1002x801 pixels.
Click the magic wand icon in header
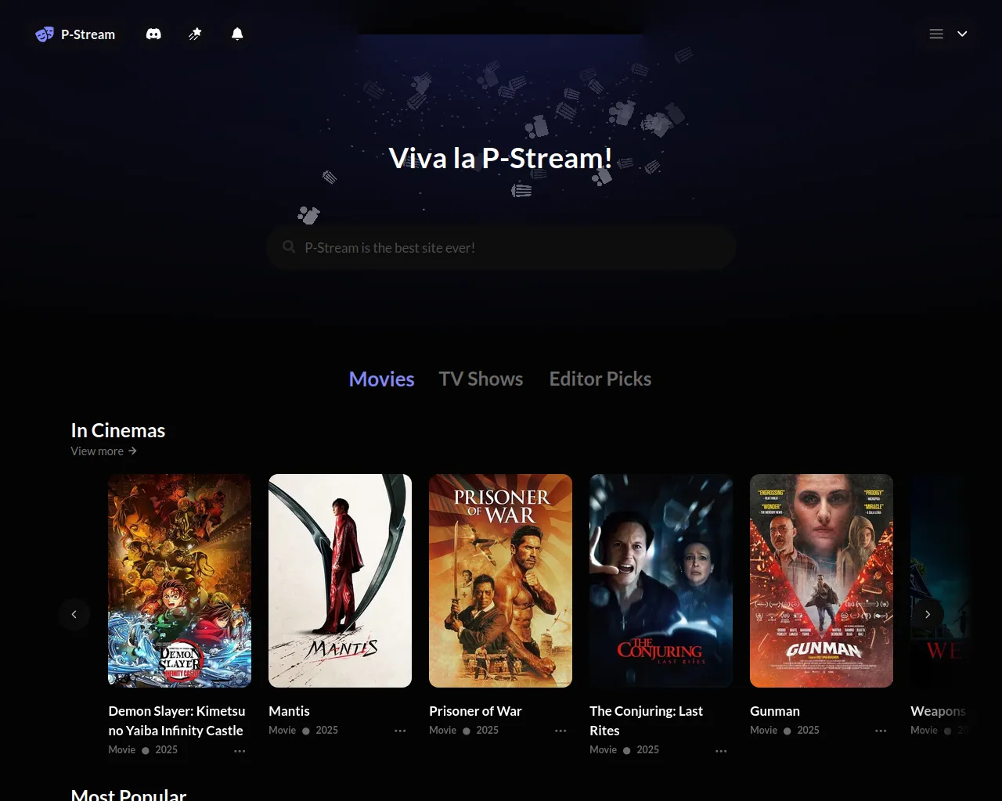pos(196,34)
